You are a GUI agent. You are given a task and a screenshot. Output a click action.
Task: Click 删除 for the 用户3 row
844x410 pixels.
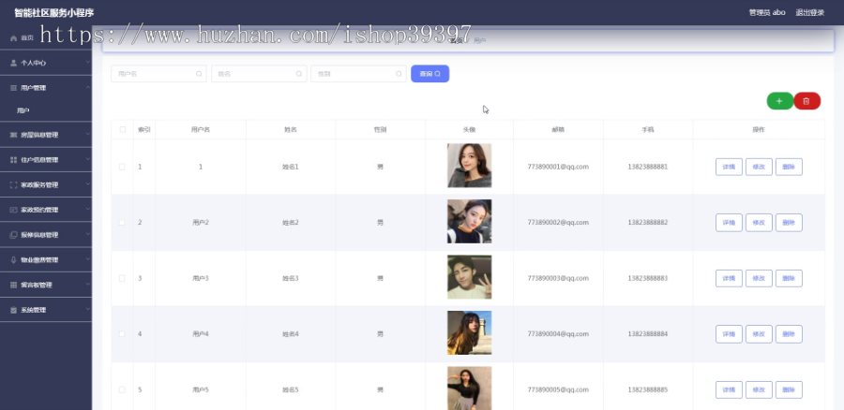tap(789, 278)
